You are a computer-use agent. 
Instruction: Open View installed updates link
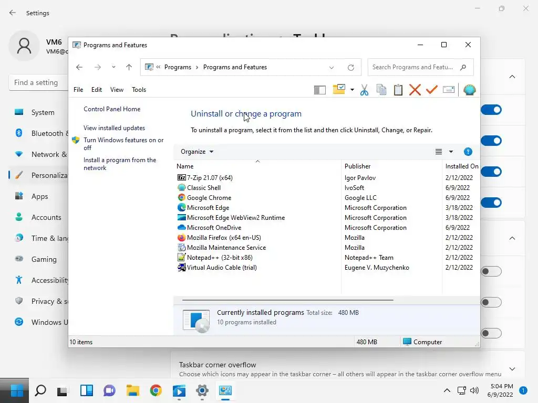click(x=114, y=128)
